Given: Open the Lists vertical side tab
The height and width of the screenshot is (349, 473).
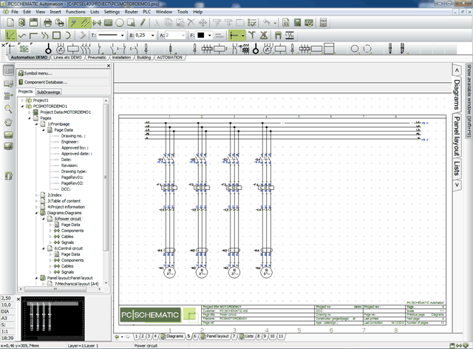Looking at the screenshot, I should (x=457, y=168).
